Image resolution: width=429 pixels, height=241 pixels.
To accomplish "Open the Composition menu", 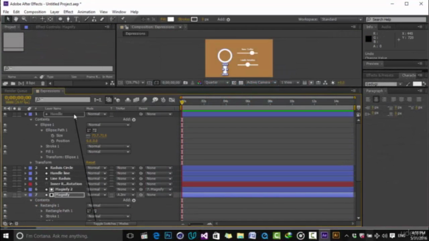I will click(35, 12).
